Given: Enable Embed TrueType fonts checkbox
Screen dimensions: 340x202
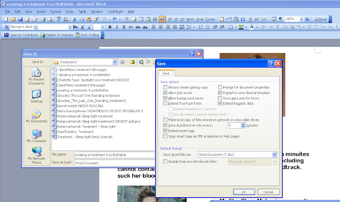Looking at the screenshot, I should pyautogui.click(x=165, y=103).
